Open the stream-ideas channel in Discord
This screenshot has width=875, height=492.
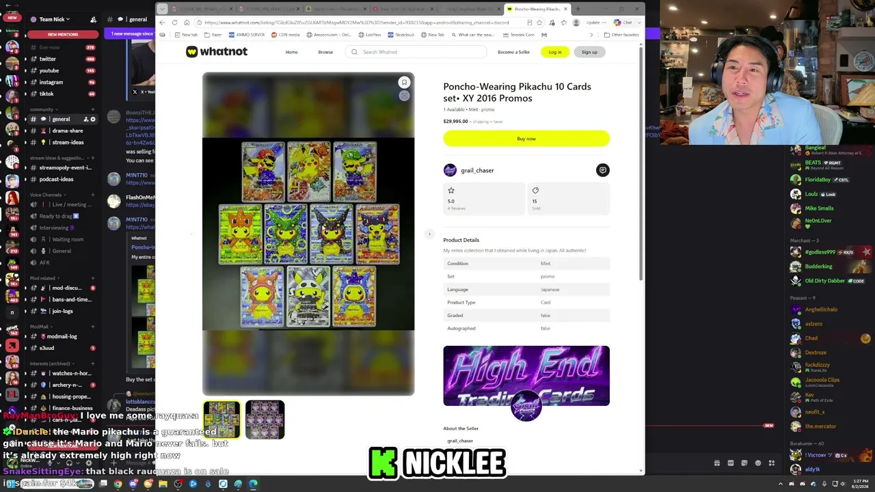point(62,142)
